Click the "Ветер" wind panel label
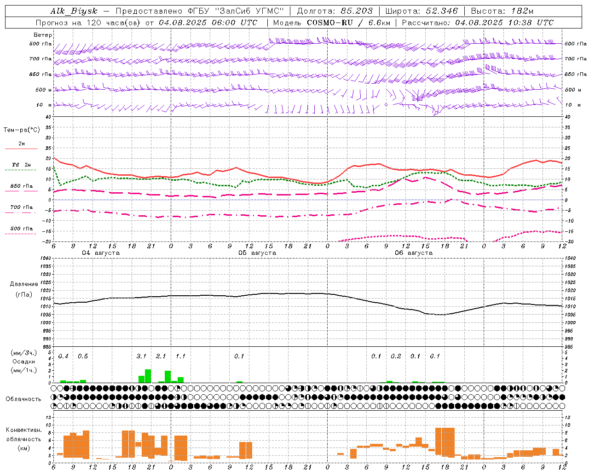The image size is (589, 471). [x=43, y=35]
